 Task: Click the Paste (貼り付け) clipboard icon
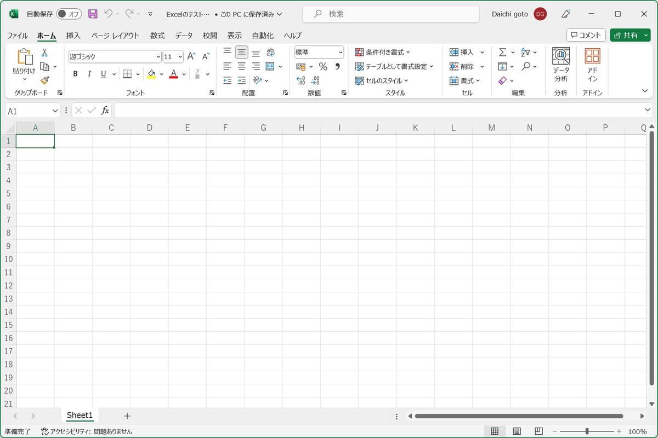point(25,56)
